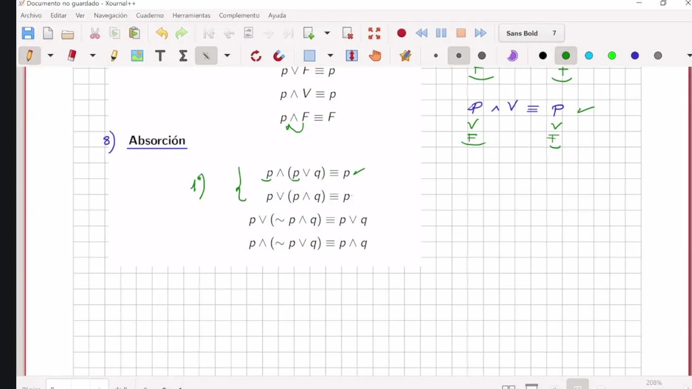Open the Archivo menu
Screen dimensions: 692x389
click(x=31, y=15)
